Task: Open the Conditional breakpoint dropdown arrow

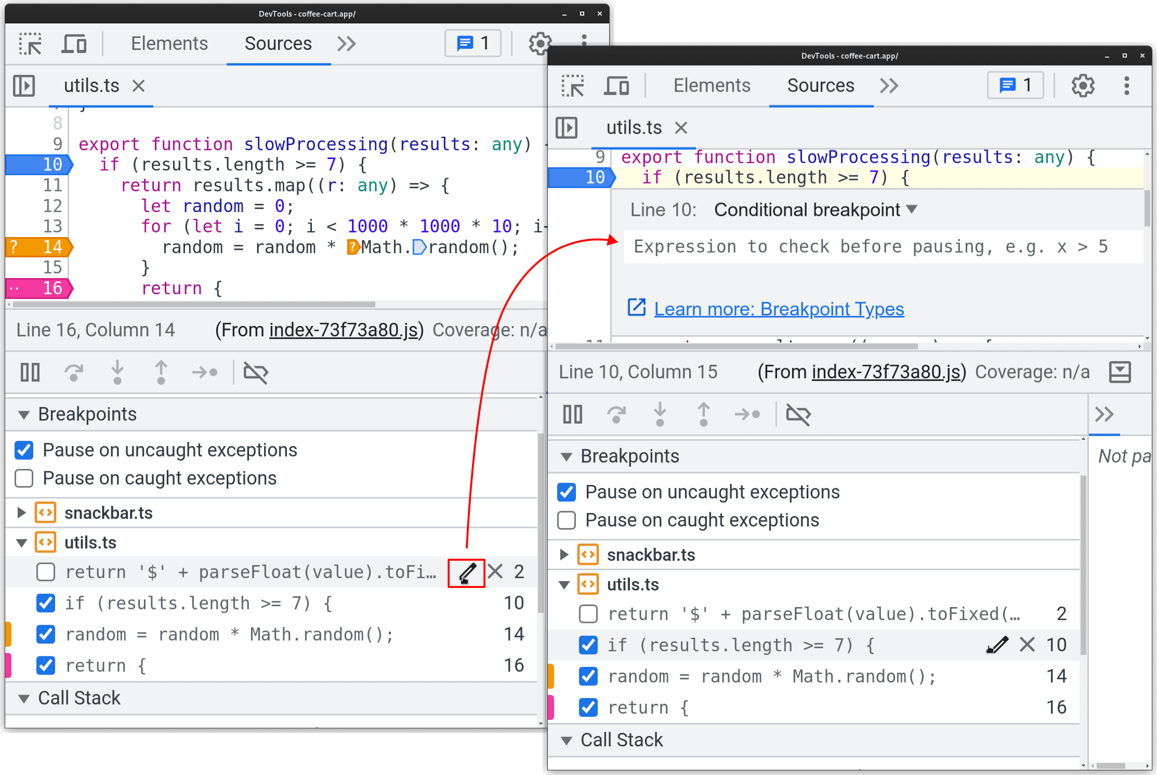Action: 914,209
